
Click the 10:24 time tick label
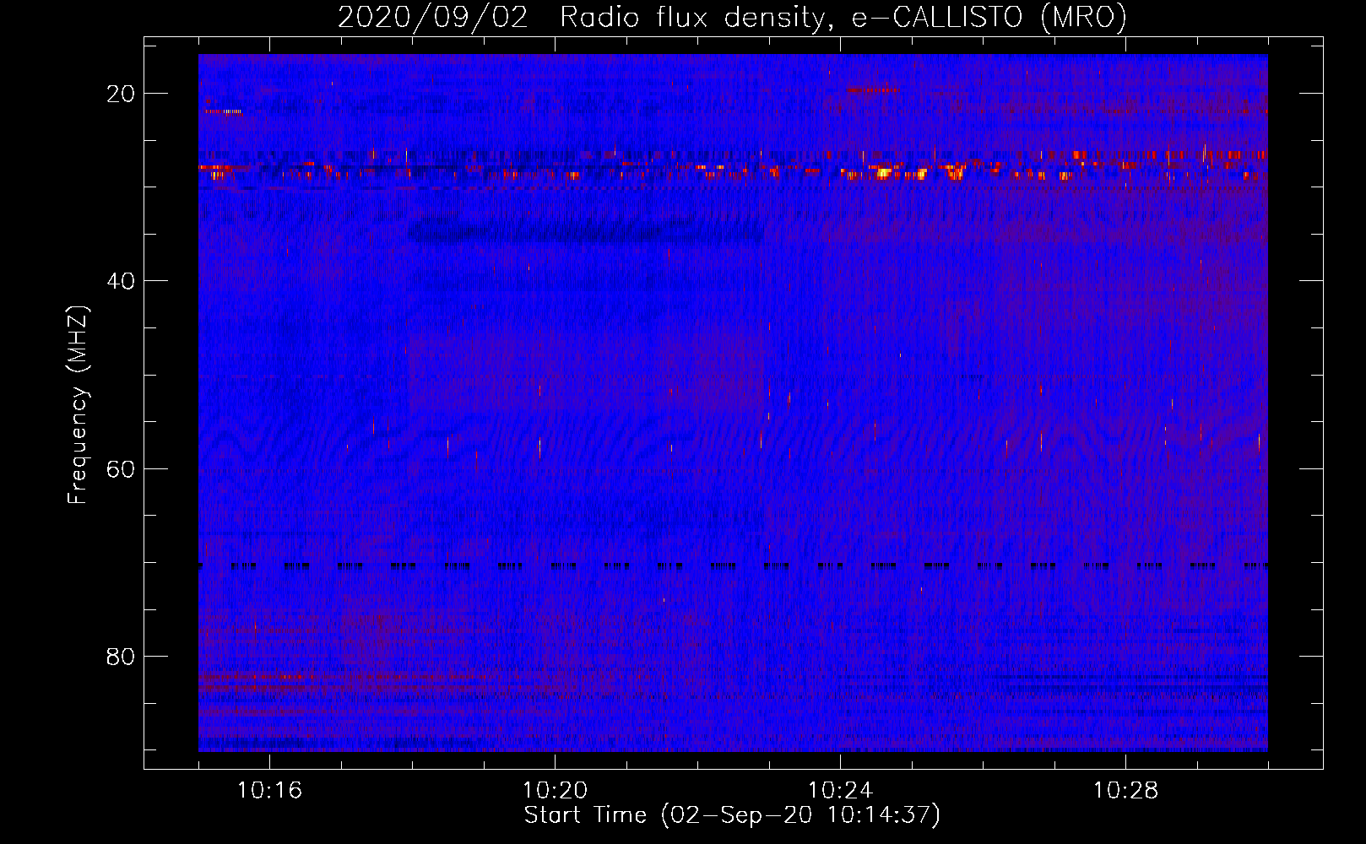[x=840, y=791]
